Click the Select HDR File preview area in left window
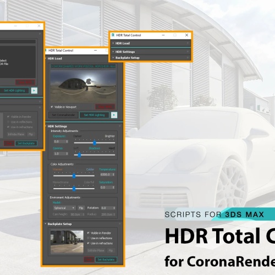The width and height of the screenshot is (275, 275). [18, 62]
